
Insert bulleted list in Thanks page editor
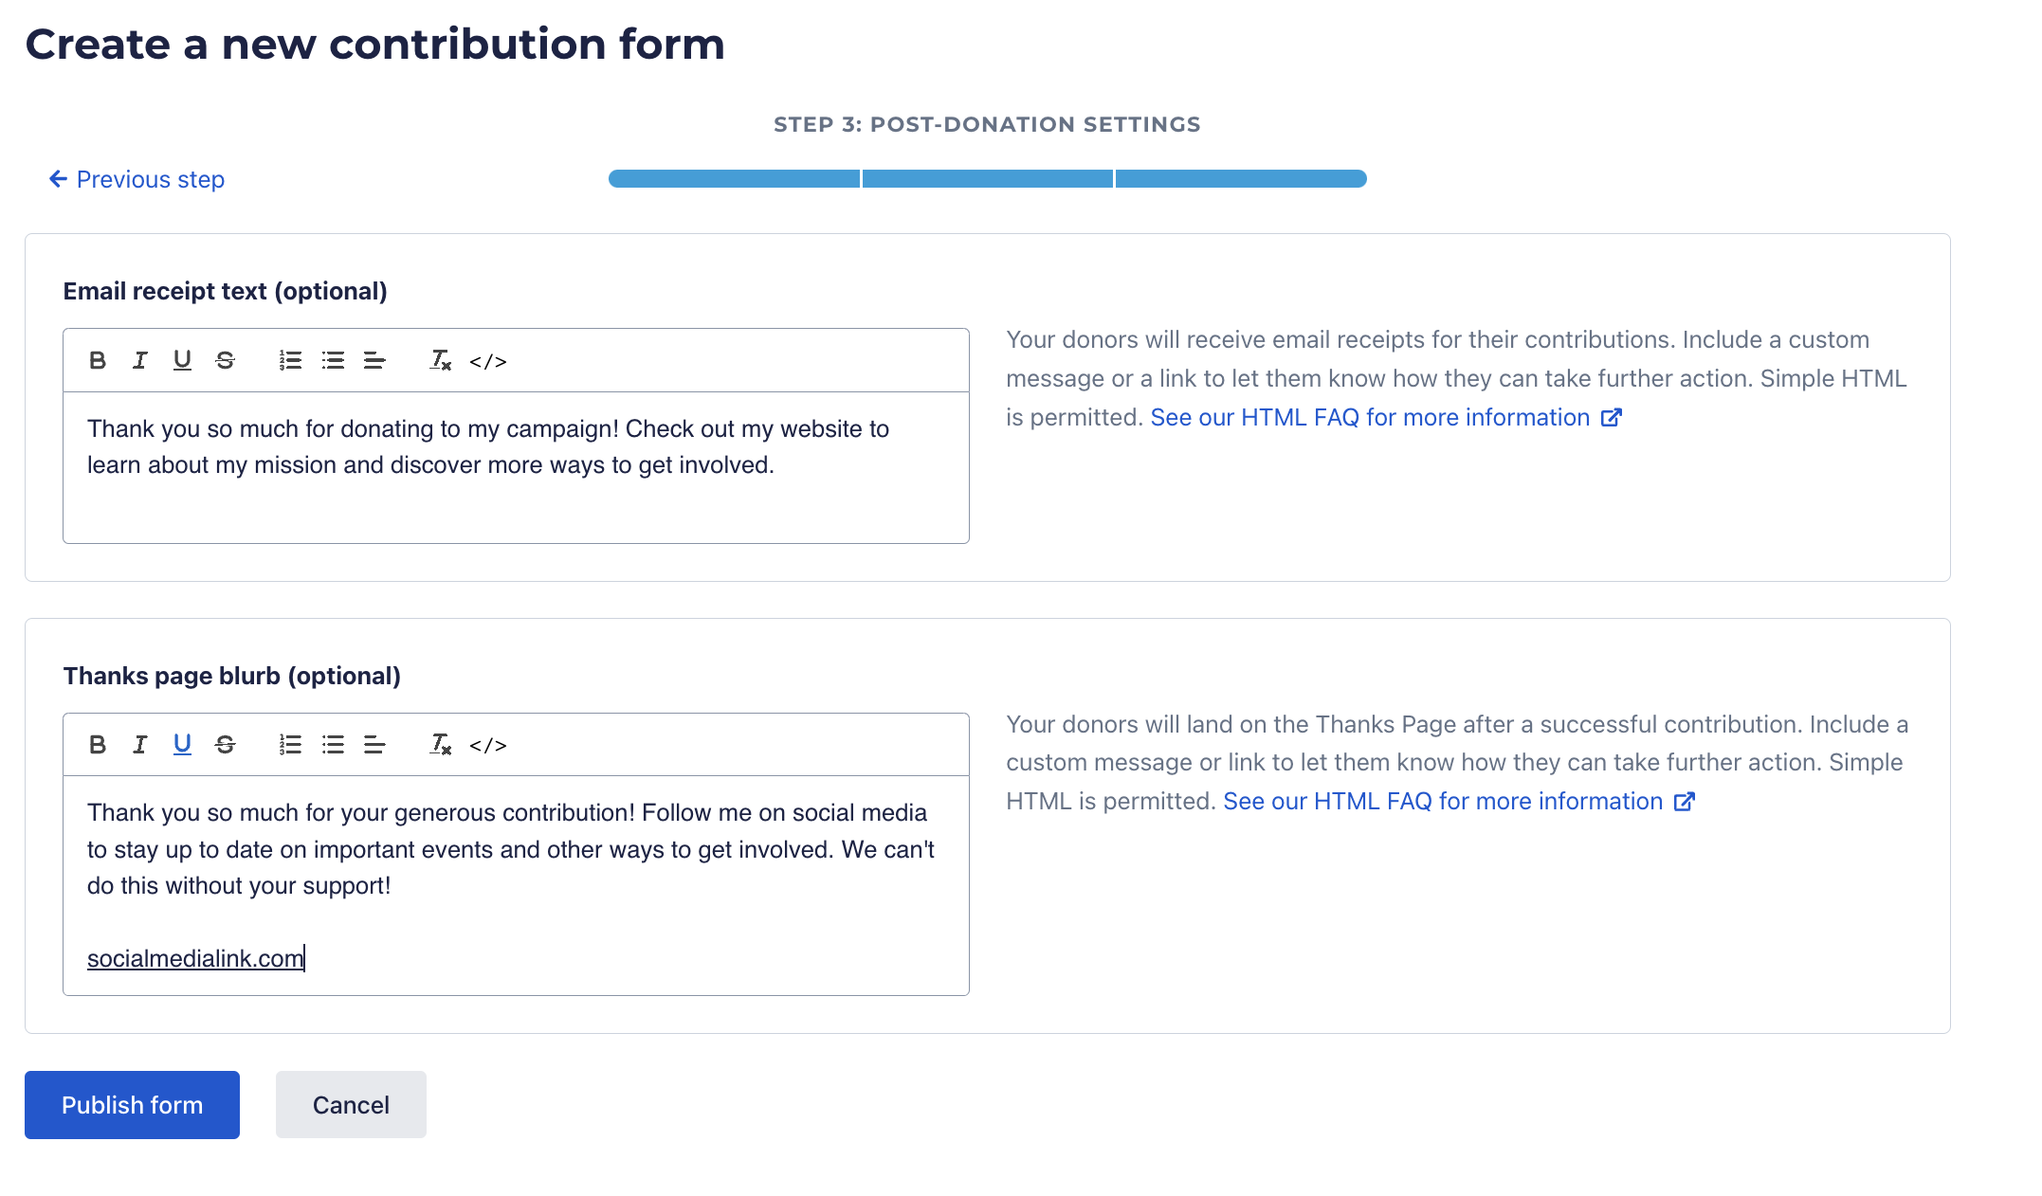click(x=333, y=745)
